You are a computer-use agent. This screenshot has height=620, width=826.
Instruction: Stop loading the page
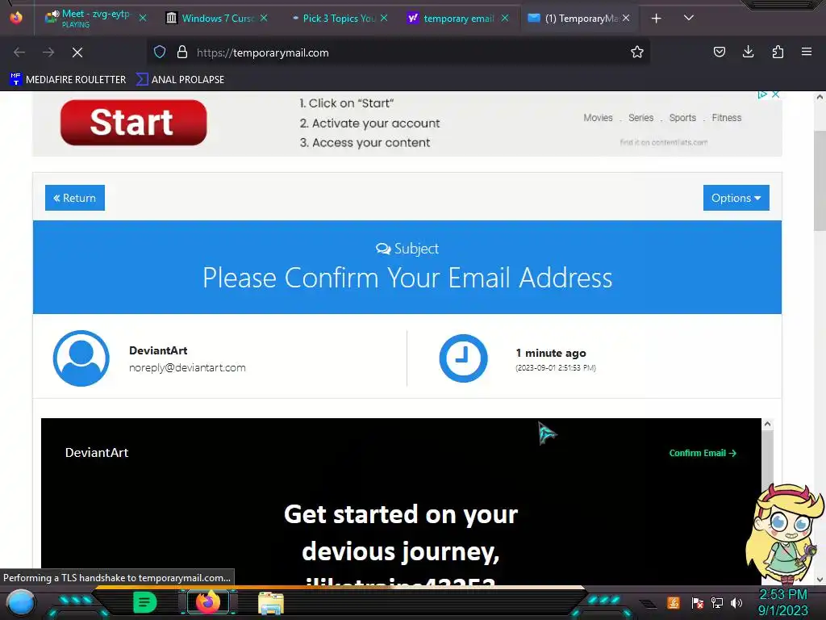pyautogui.click(x=77, y=52)
